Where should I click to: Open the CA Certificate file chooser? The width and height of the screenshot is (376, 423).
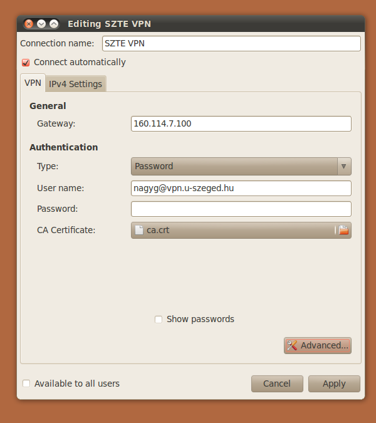(x=241, y=230)
